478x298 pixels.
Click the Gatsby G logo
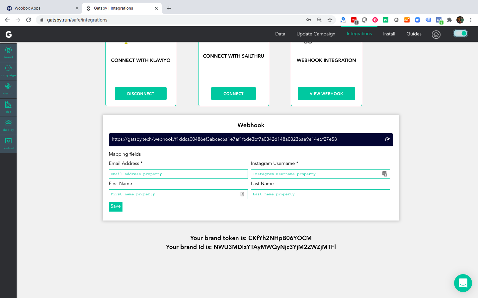click(9, 34)
